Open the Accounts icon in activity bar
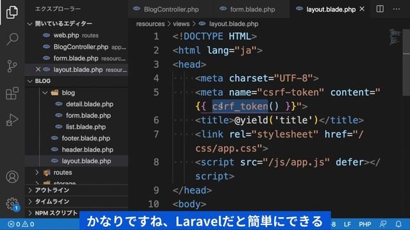The image size is (410, 230). click(x=12, y=177)
